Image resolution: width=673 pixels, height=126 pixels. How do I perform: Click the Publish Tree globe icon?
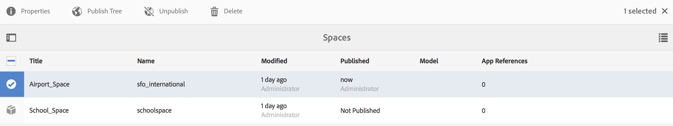(x=77, y=11)
